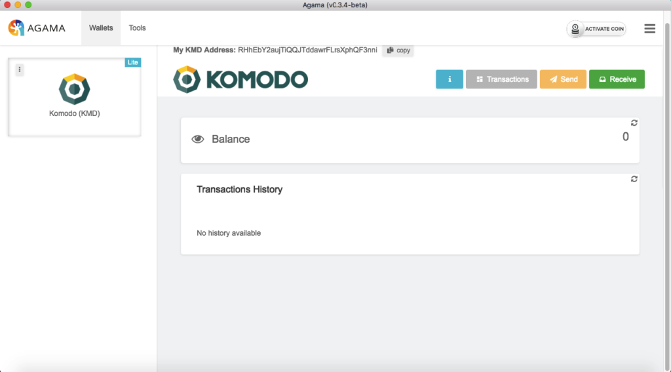
Task: Select the Komodo (KMD) wallet tile
Action: 75,97
